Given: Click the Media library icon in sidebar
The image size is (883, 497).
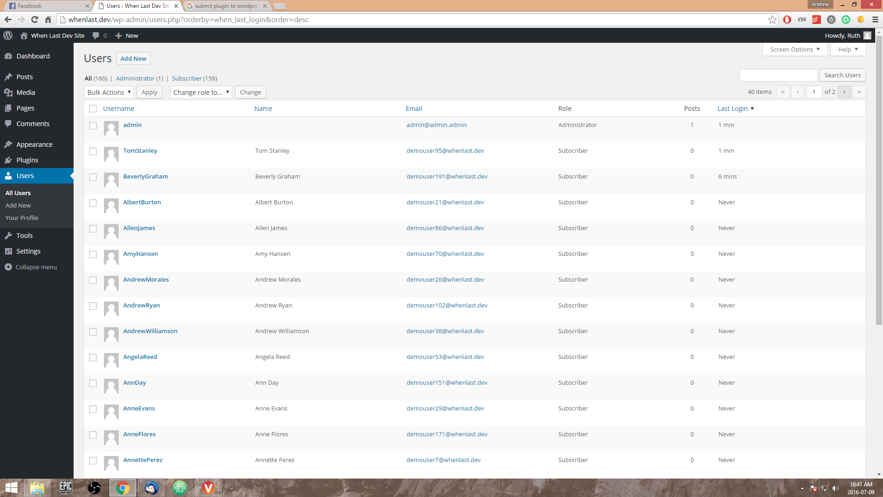Looking at the screenshot, I should [x=8, y=92].
